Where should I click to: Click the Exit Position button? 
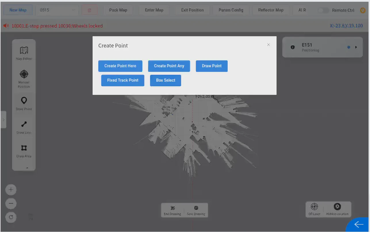click(193, 10)
